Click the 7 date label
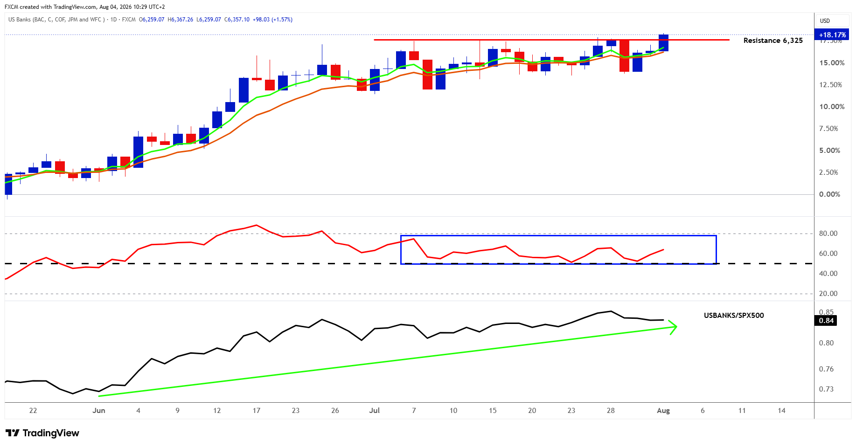856x447 pixels. tap(414, 411)
